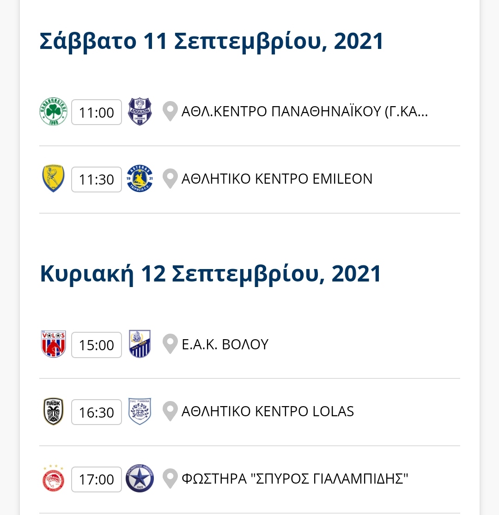The image size is (499, 515).
Task: Open the ΑΘΛΗΤΙΚΟ ΚΕΝΤΡΟ LOLAS venue link
Action: [268, 412]
